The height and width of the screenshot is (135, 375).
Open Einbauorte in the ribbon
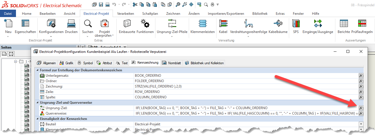click(127, 26)
